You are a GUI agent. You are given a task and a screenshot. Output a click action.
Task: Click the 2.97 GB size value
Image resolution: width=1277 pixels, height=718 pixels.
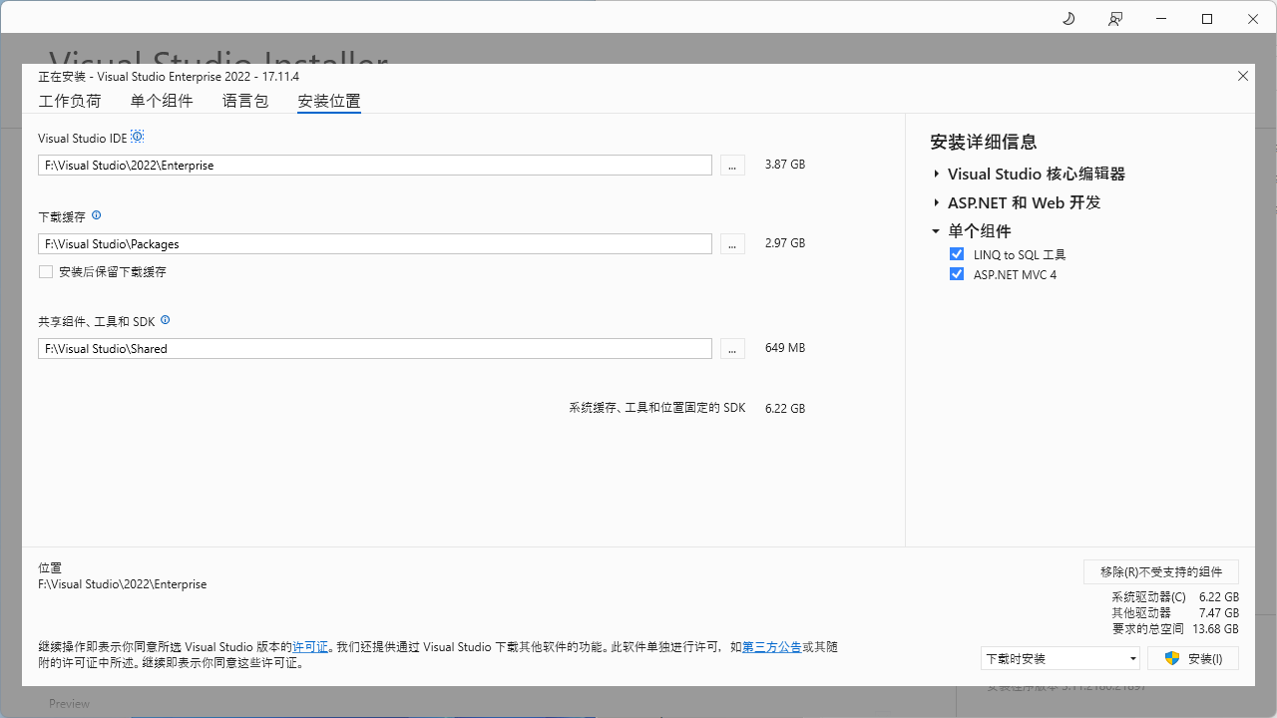[x=785, y=243]
